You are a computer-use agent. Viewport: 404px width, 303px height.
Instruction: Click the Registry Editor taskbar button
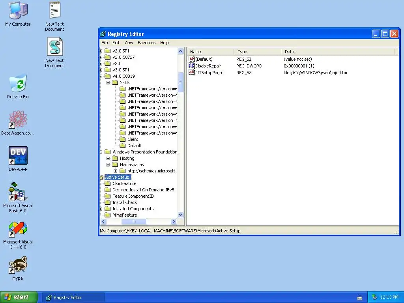point(73,297)
